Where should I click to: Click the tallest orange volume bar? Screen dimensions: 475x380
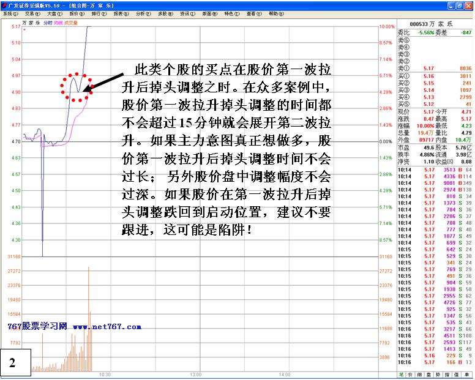(89, 318)
